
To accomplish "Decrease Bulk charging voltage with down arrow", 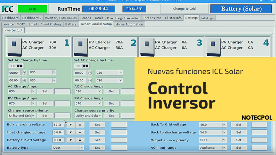I will tap(70, 125).
